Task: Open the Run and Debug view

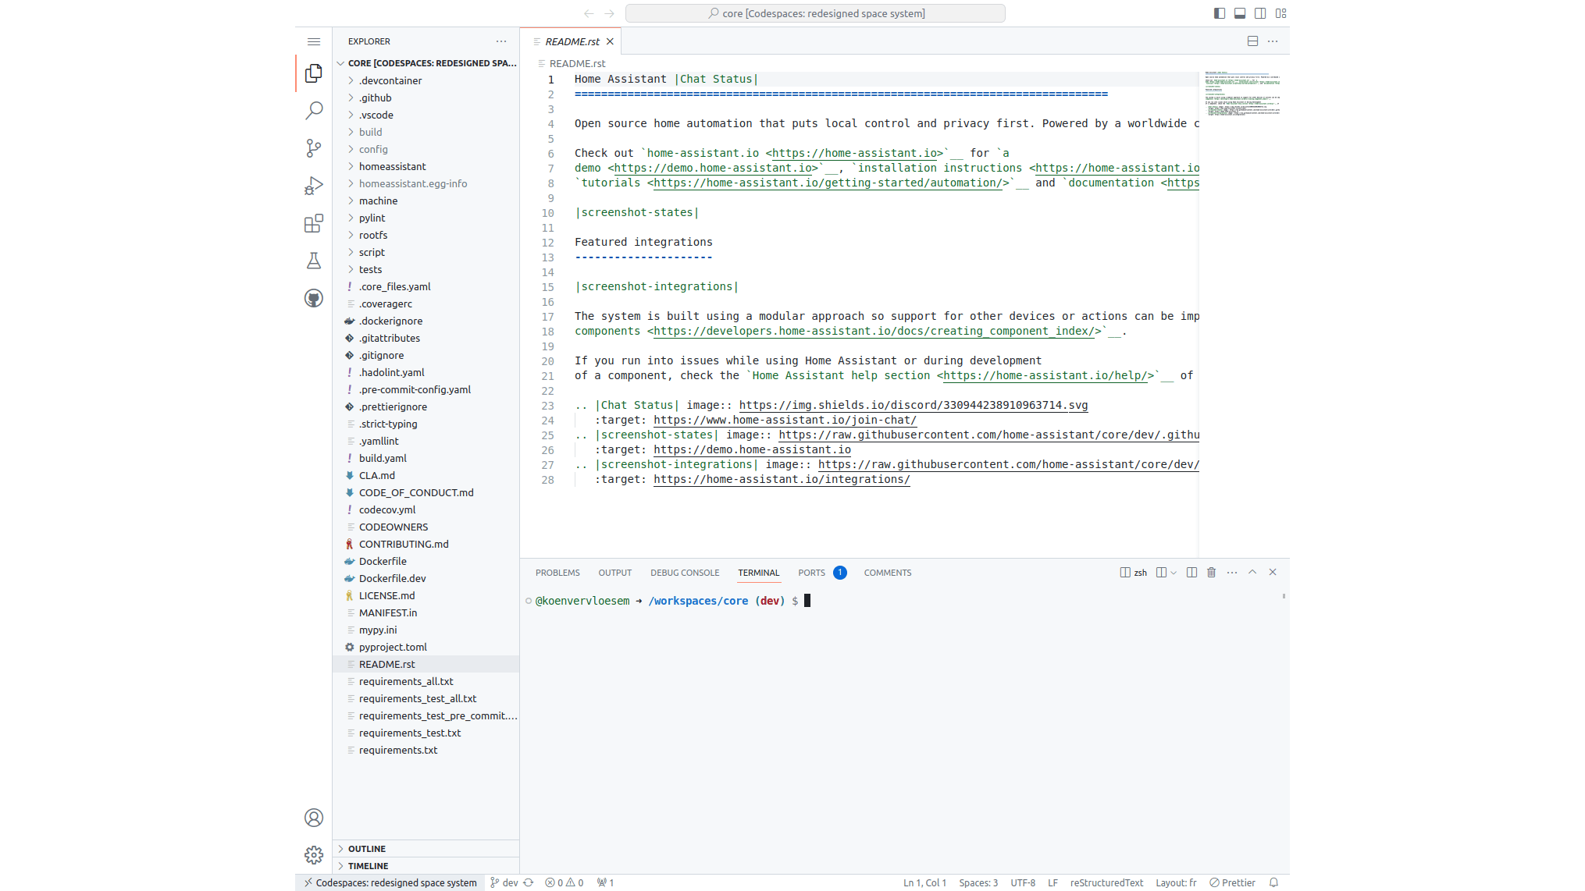Action: (314, 186)
